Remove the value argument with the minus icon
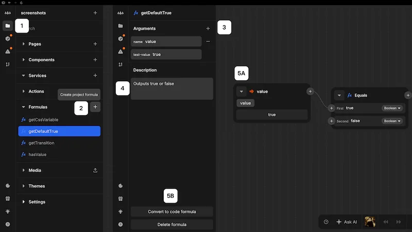The height and width of the screenshot is (232, 412). click(x=208, y=41)
